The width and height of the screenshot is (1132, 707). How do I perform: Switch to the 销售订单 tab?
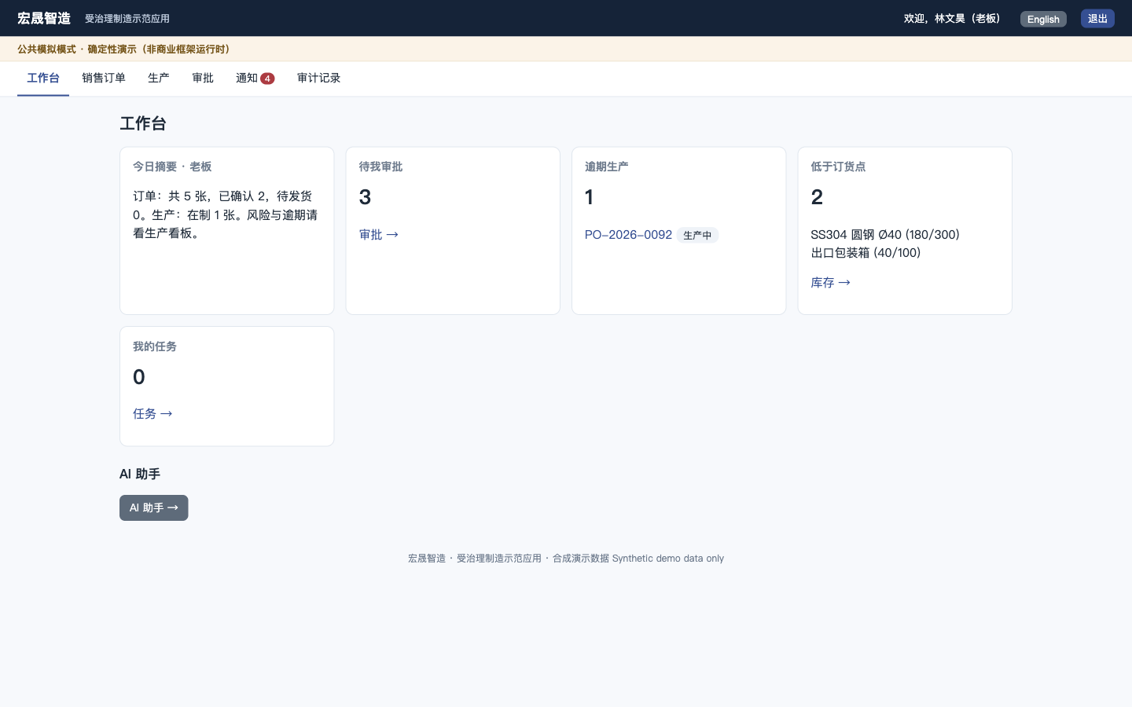[x=104, y=79]
